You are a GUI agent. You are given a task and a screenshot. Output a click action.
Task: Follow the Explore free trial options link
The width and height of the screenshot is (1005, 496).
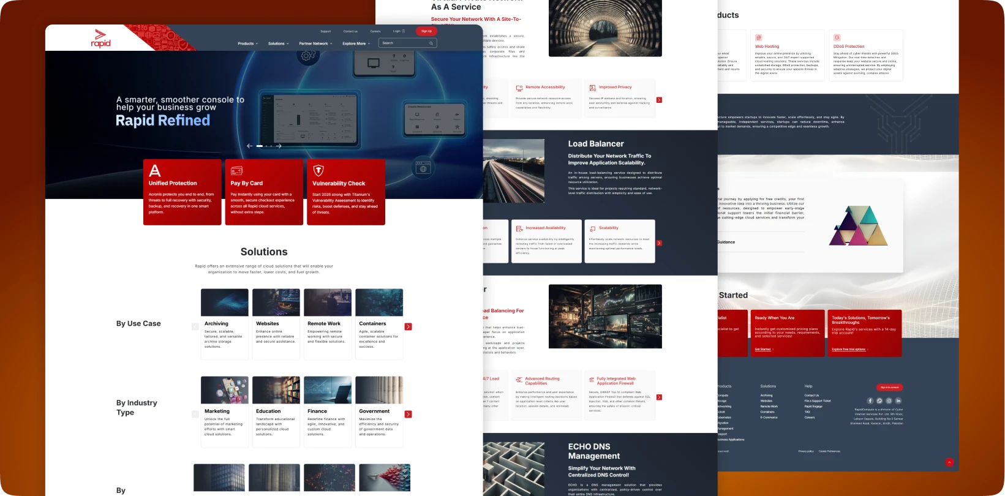coord(850,349)
